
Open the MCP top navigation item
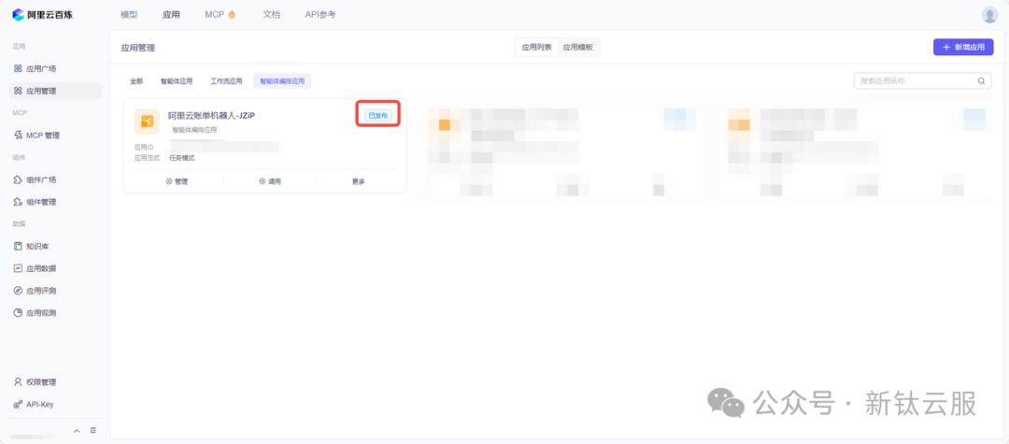(x=220, y=14)
